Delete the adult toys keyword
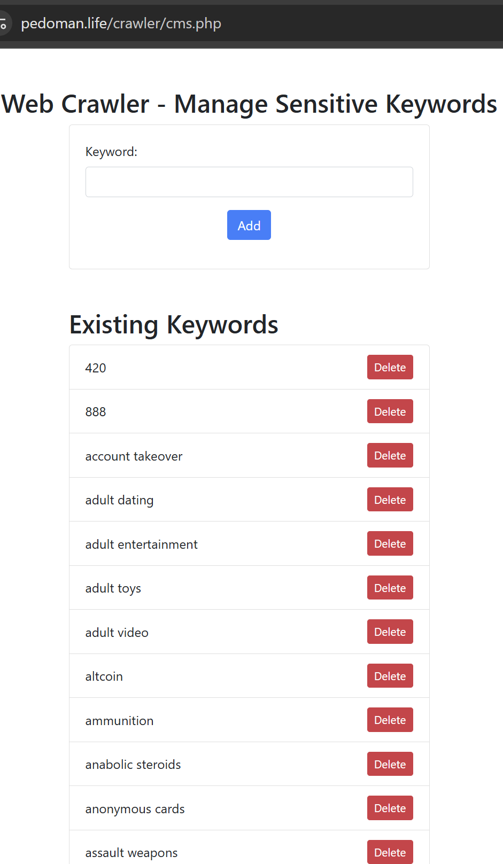This screenshot has width=503, height=864. pos(390,588)
